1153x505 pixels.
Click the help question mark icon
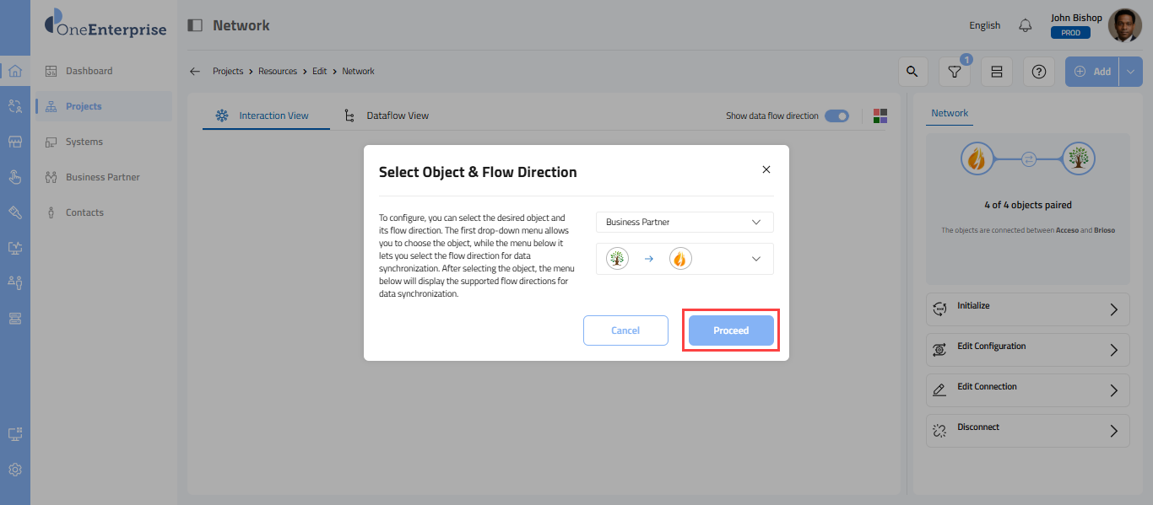click(1039, 72)
